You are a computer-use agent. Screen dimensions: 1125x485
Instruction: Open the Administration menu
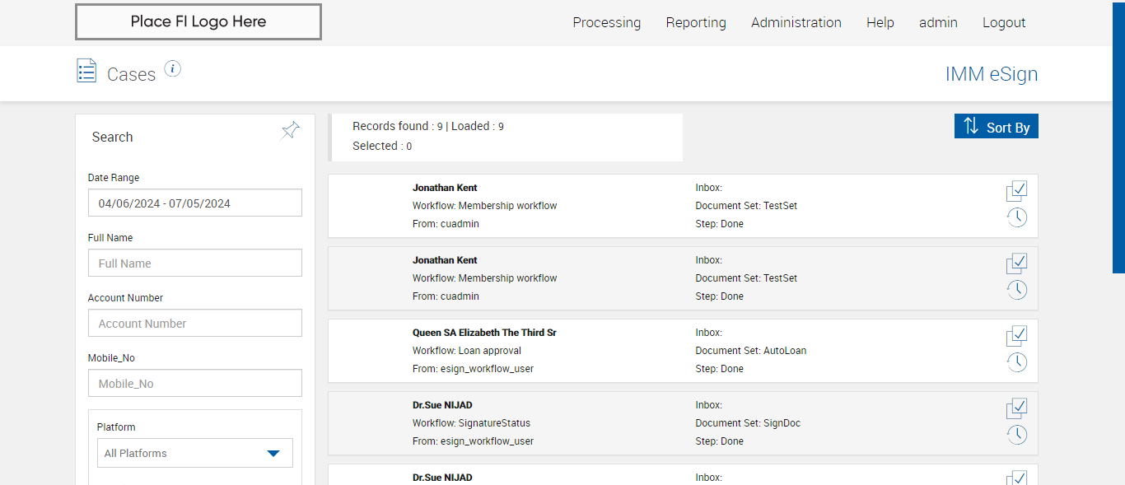(796, 23)
